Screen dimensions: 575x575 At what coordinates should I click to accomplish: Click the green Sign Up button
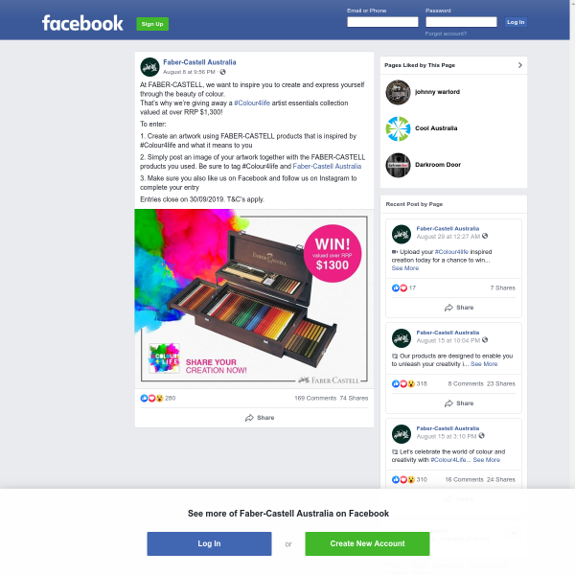click(152, 24)
